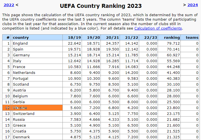The image size is (201, 140).
Task: Go to the 2024 ranking link
Action: click(192, 5)
